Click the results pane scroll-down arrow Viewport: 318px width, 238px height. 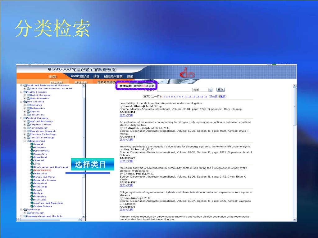[x=295, y=219]
